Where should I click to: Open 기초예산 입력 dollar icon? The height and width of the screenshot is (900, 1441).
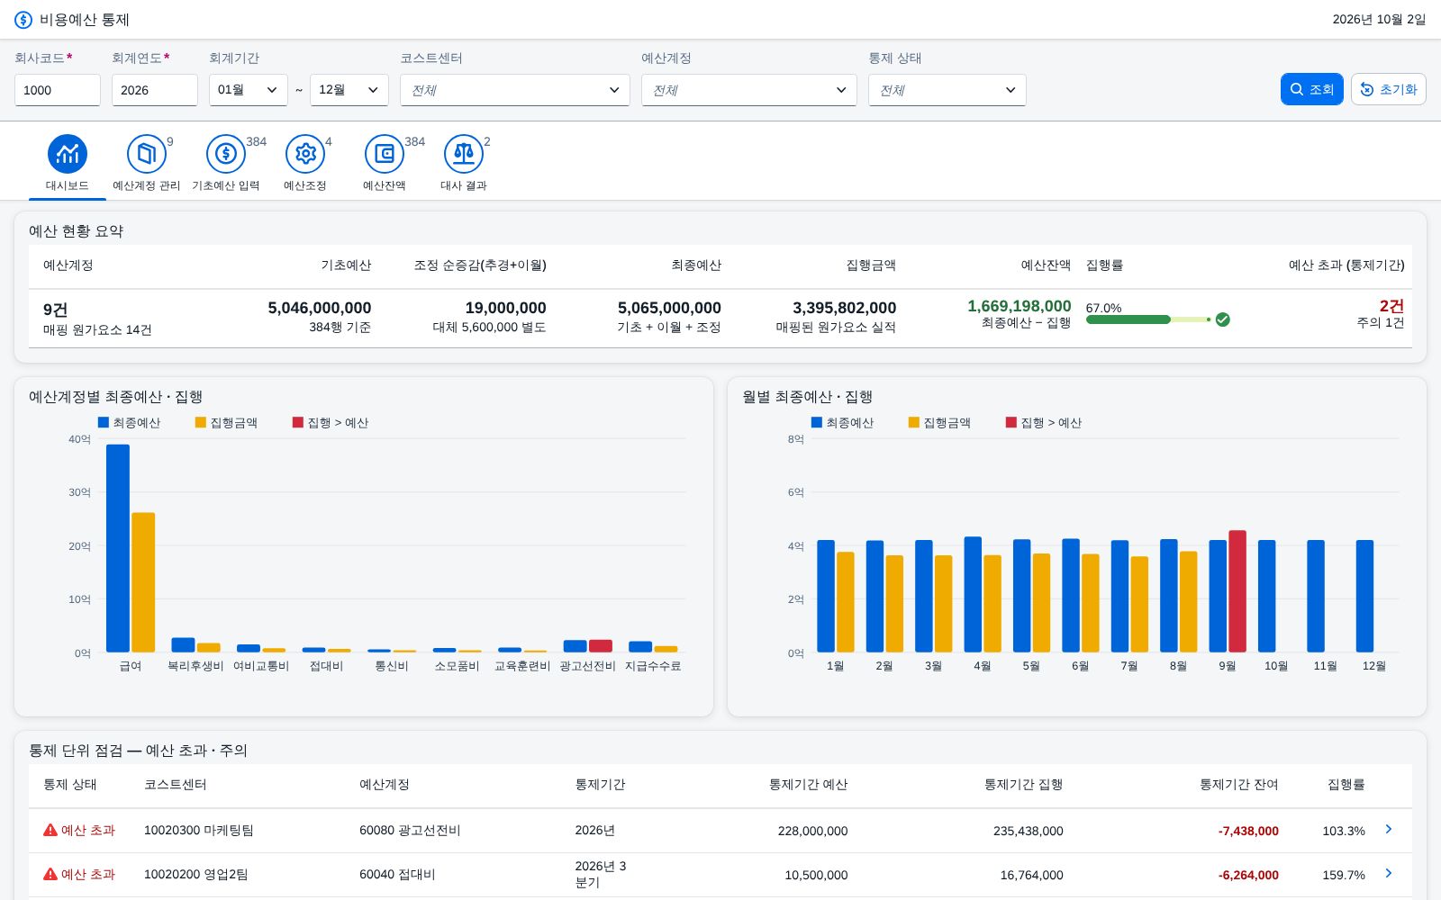(x=226, y=154)
